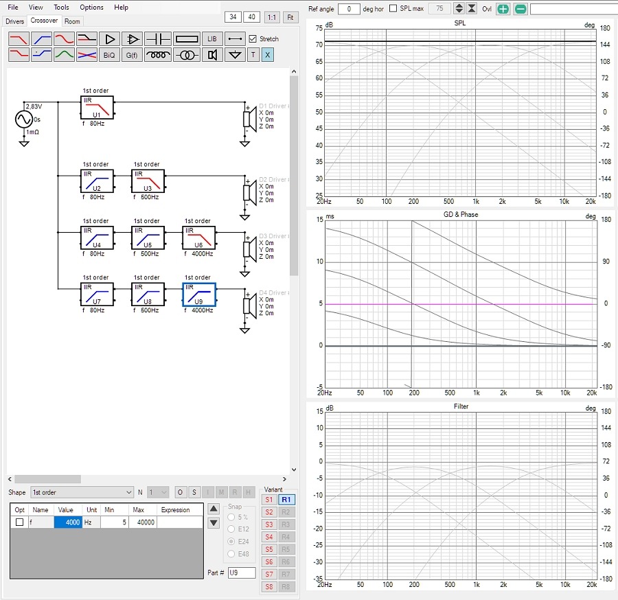Click the O button next to N
The image size is (618, 600).
pos(180,492)
